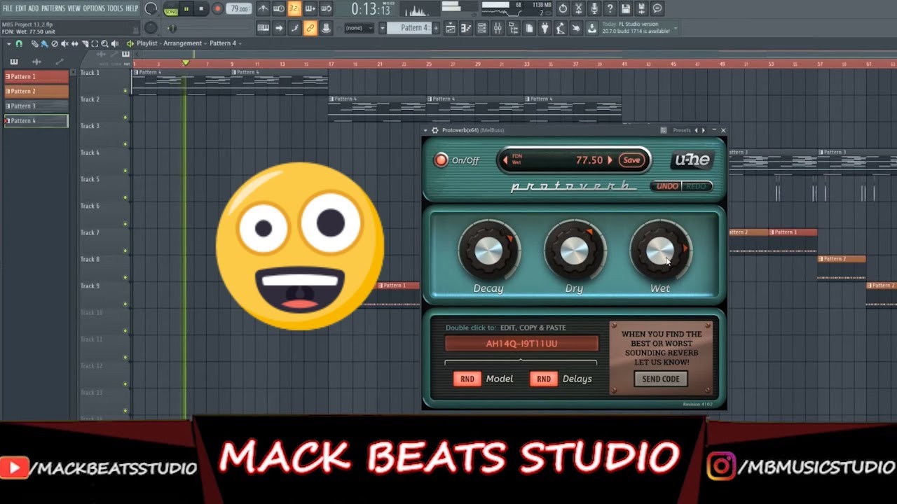Image resolution: width=897 pixels, height=504 pixels.
Task: Click the render/export audio disk icon
Action: tap(641, 8)
